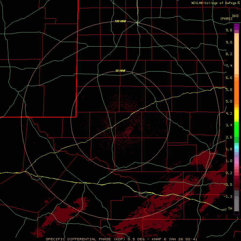Click the 4.2 scale value
Screen dimensions: 241x241
point(229,114)
